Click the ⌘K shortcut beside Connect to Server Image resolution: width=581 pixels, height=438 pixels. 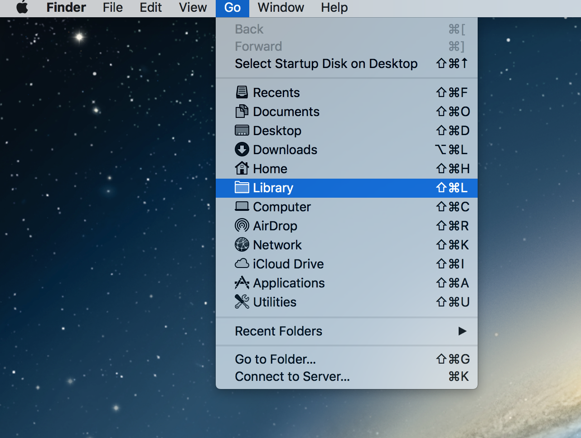459,376
